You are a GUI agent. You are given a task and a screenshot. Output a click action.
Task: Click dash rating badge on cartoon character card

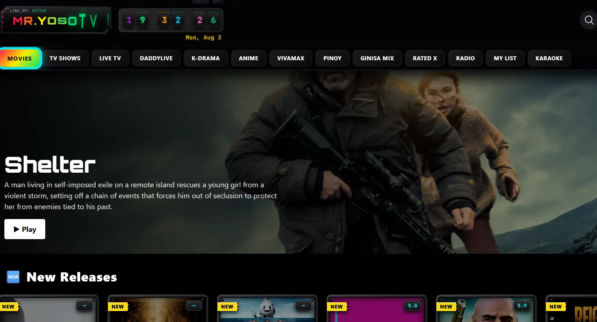coord(303,306)
